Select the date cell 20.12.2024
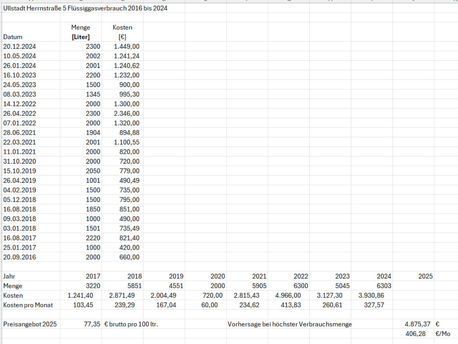Viewport: 458px width, 344px height. [20, 47]
